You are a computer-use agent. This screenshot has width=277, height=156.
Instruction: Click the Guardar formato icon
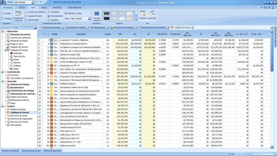click(x=26, y=16)
